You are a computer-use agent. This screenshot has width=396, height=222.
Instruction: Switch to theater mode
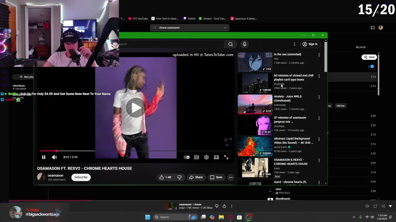pyautogui.click(x=216, y=157)
